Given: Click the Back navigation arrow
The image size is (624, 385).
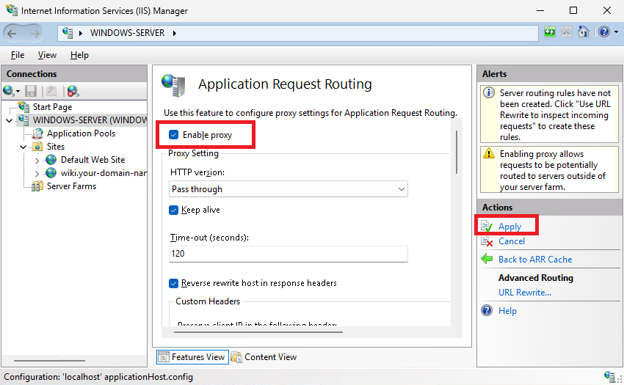Looking at the screenshot, I should (x=12, y=34).
